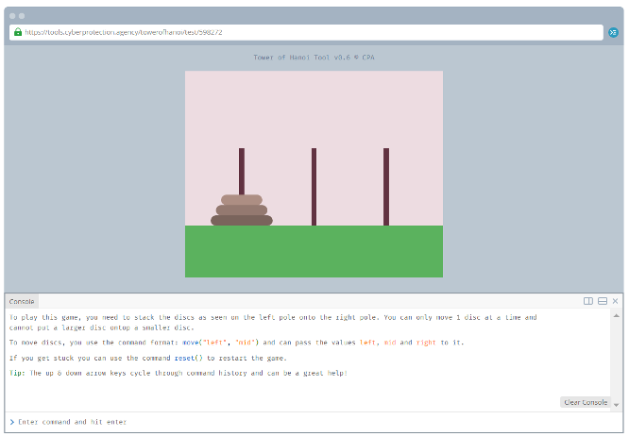Click the green padlock security icon
The height and width of the screenshot is (436, 629).
point(18,32)
